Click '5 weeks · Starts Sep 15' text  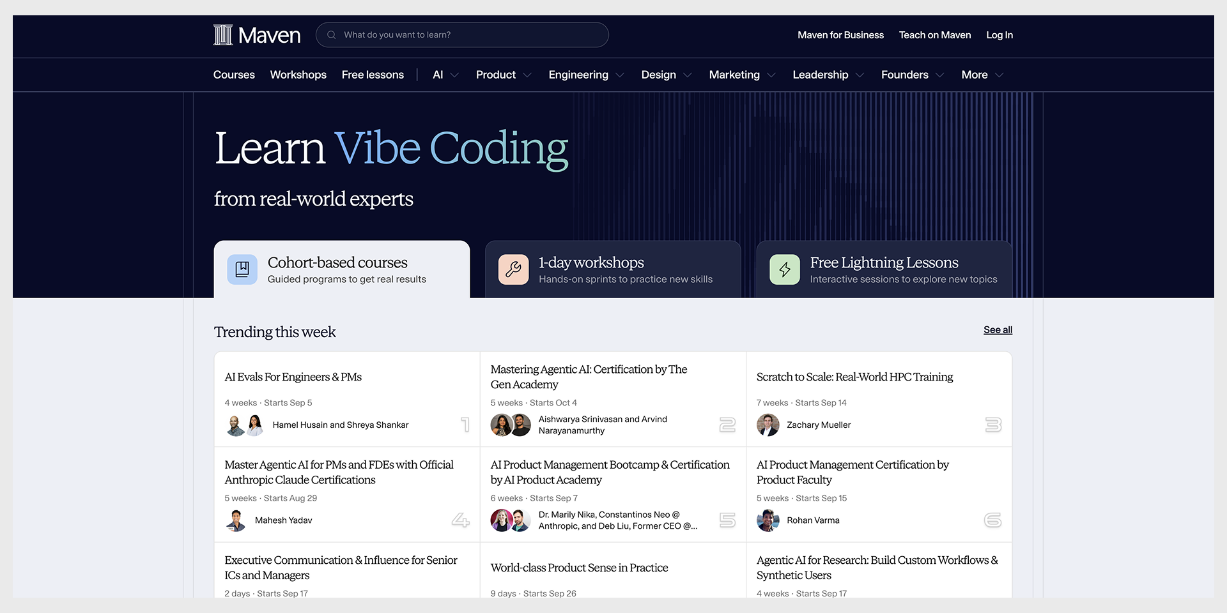pos(802,499)
